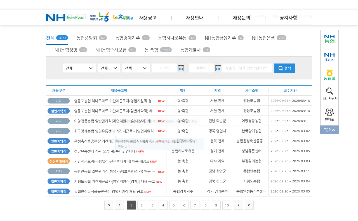This screenshot has width=358, height=221.
Task: Open the 선택 dropdown filter
Action: coord(136,68)
